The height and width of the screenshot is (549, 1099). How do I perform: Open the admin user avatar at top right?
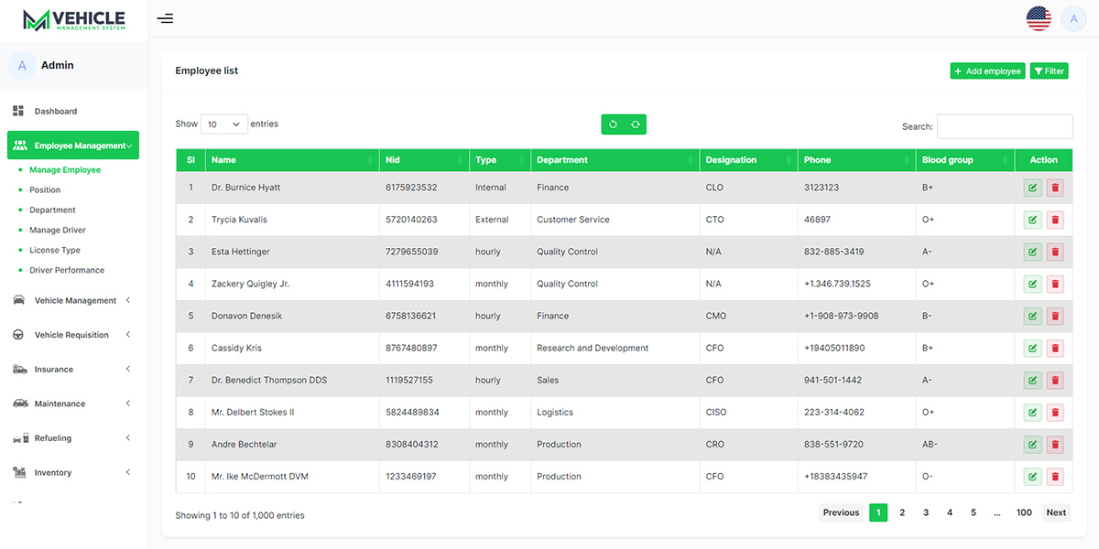[x=1073, y=18]
